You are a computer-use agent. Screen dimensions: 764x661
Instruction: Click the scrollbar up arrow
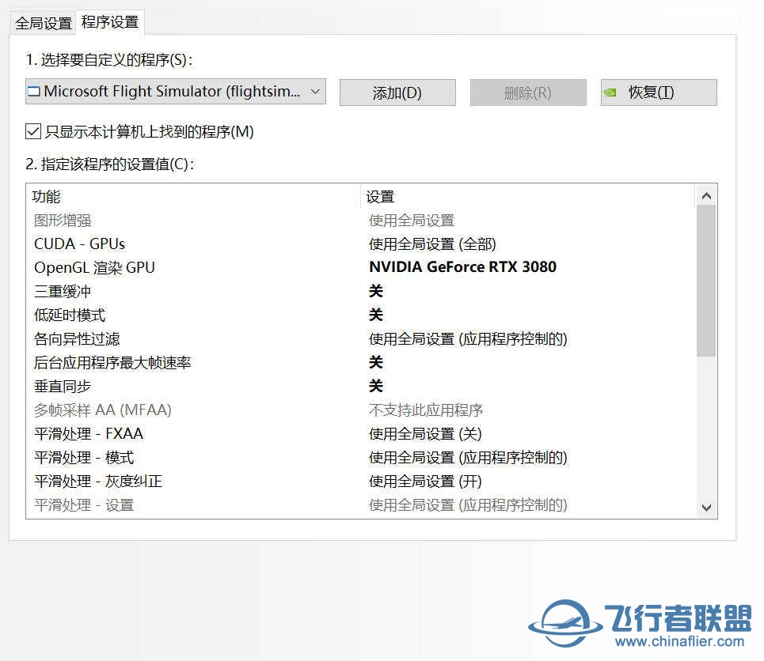click(x=707, y=195)
